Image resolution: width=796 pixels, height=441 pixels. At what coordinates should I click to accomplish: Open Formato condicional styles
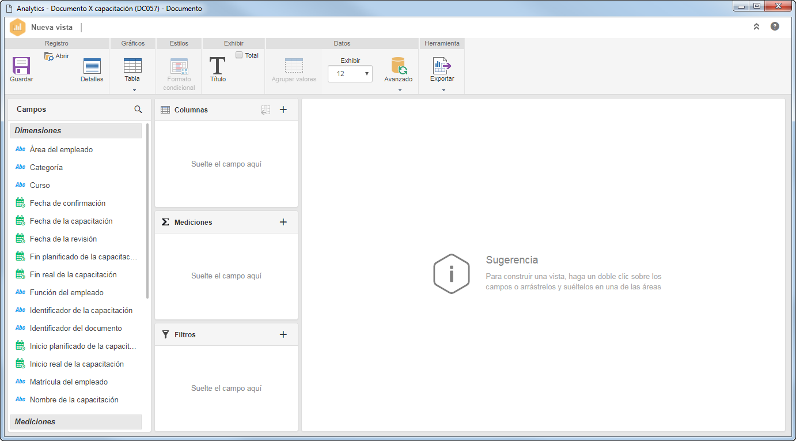pyautogui.click(x=179, y=74)
